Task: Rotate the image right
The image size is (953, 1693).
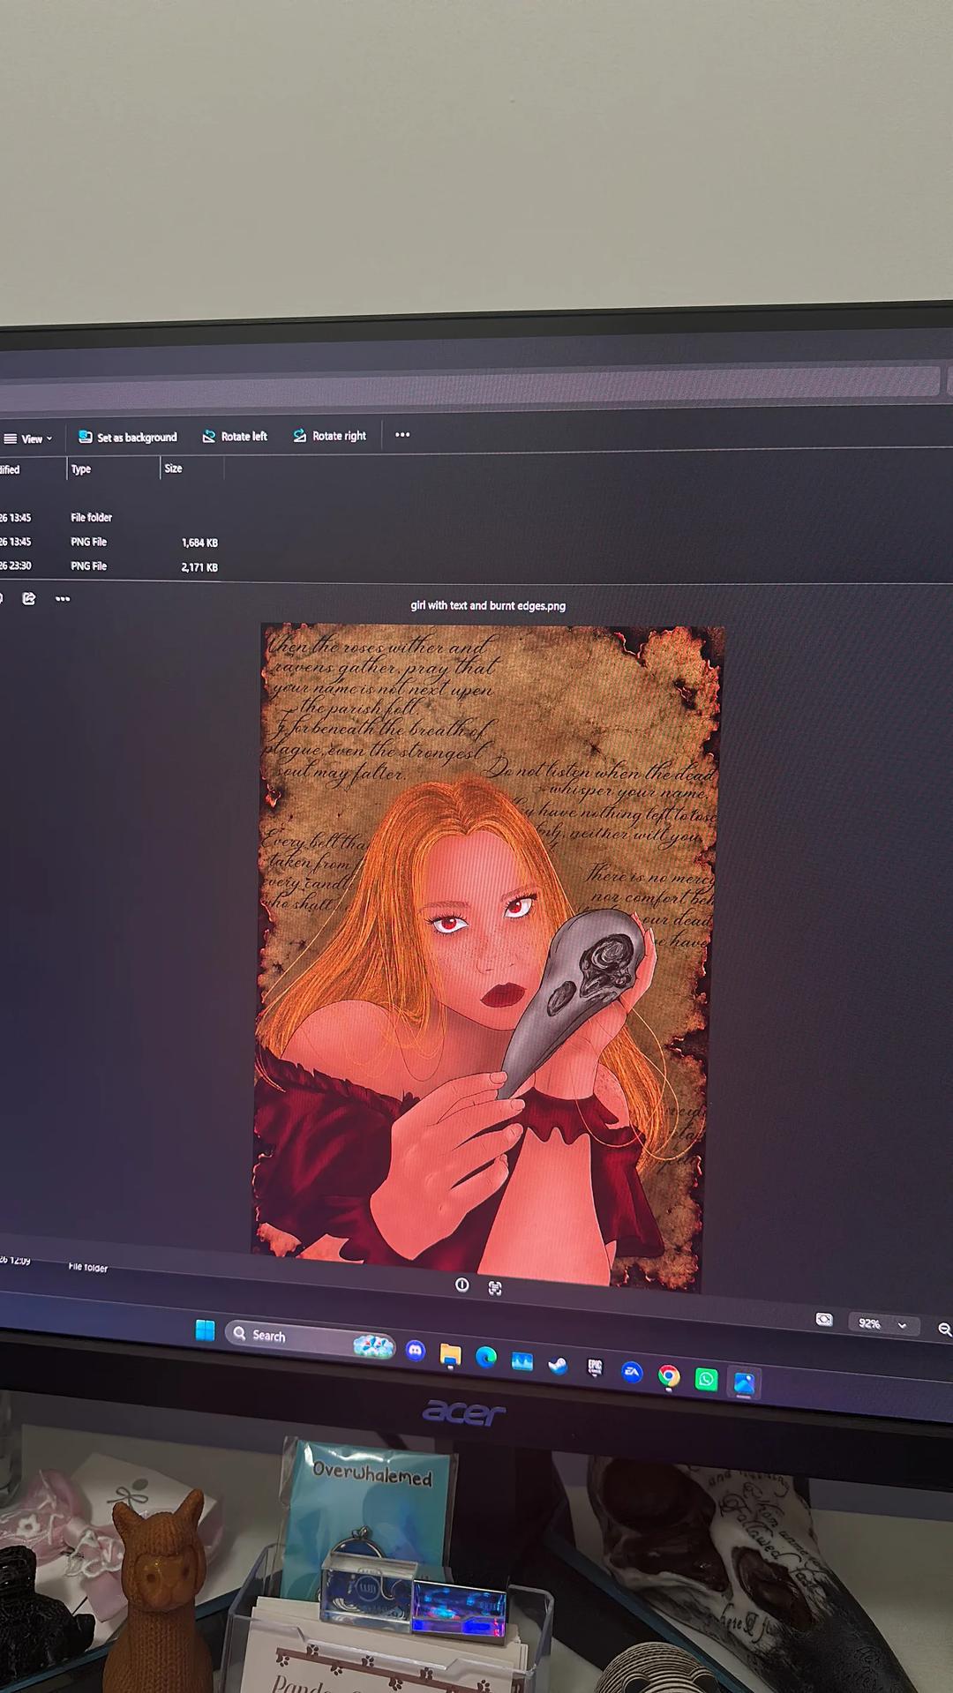Action: (329, 436)
